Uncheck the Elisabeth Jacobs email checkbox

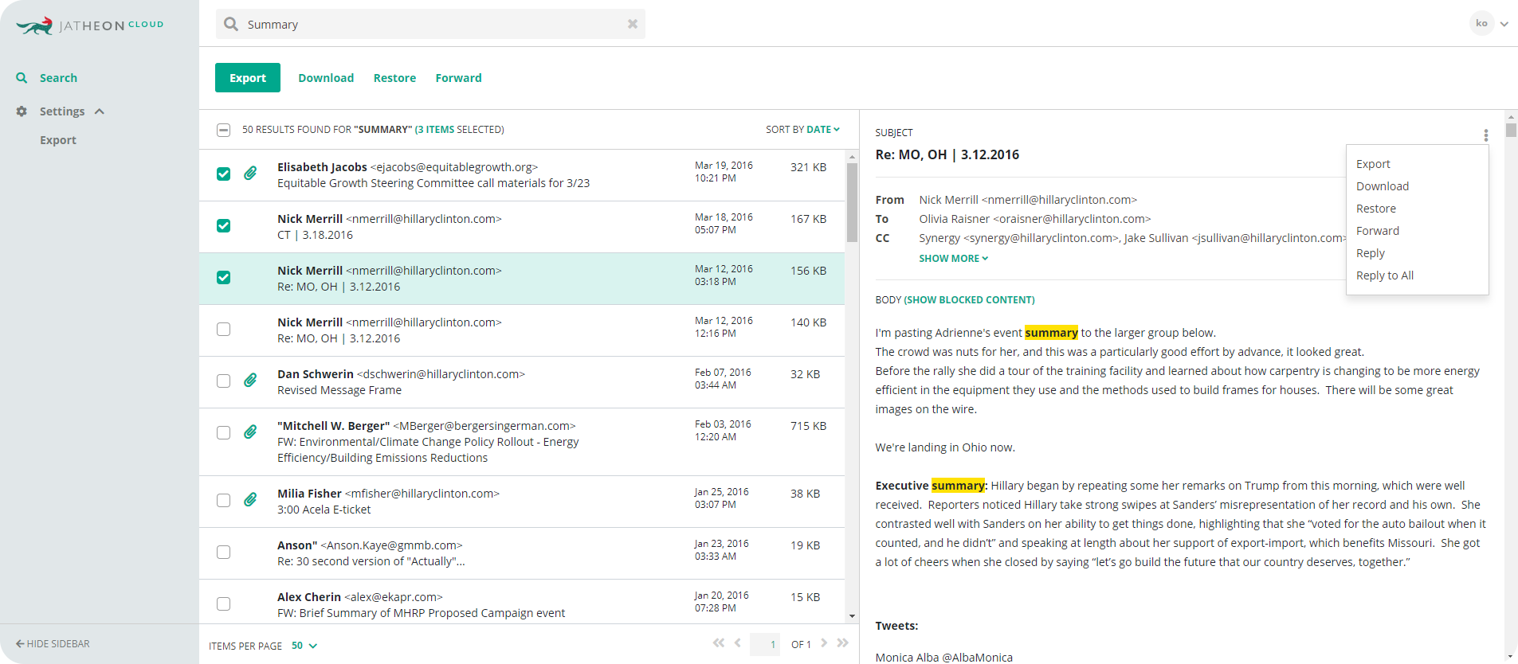pyautogui.click(x=224, y=174)
